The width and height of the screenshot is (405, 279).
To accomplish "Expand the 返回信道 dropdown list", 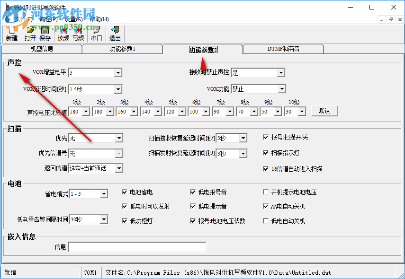I will pyautogui.click(x=119, y=168).
